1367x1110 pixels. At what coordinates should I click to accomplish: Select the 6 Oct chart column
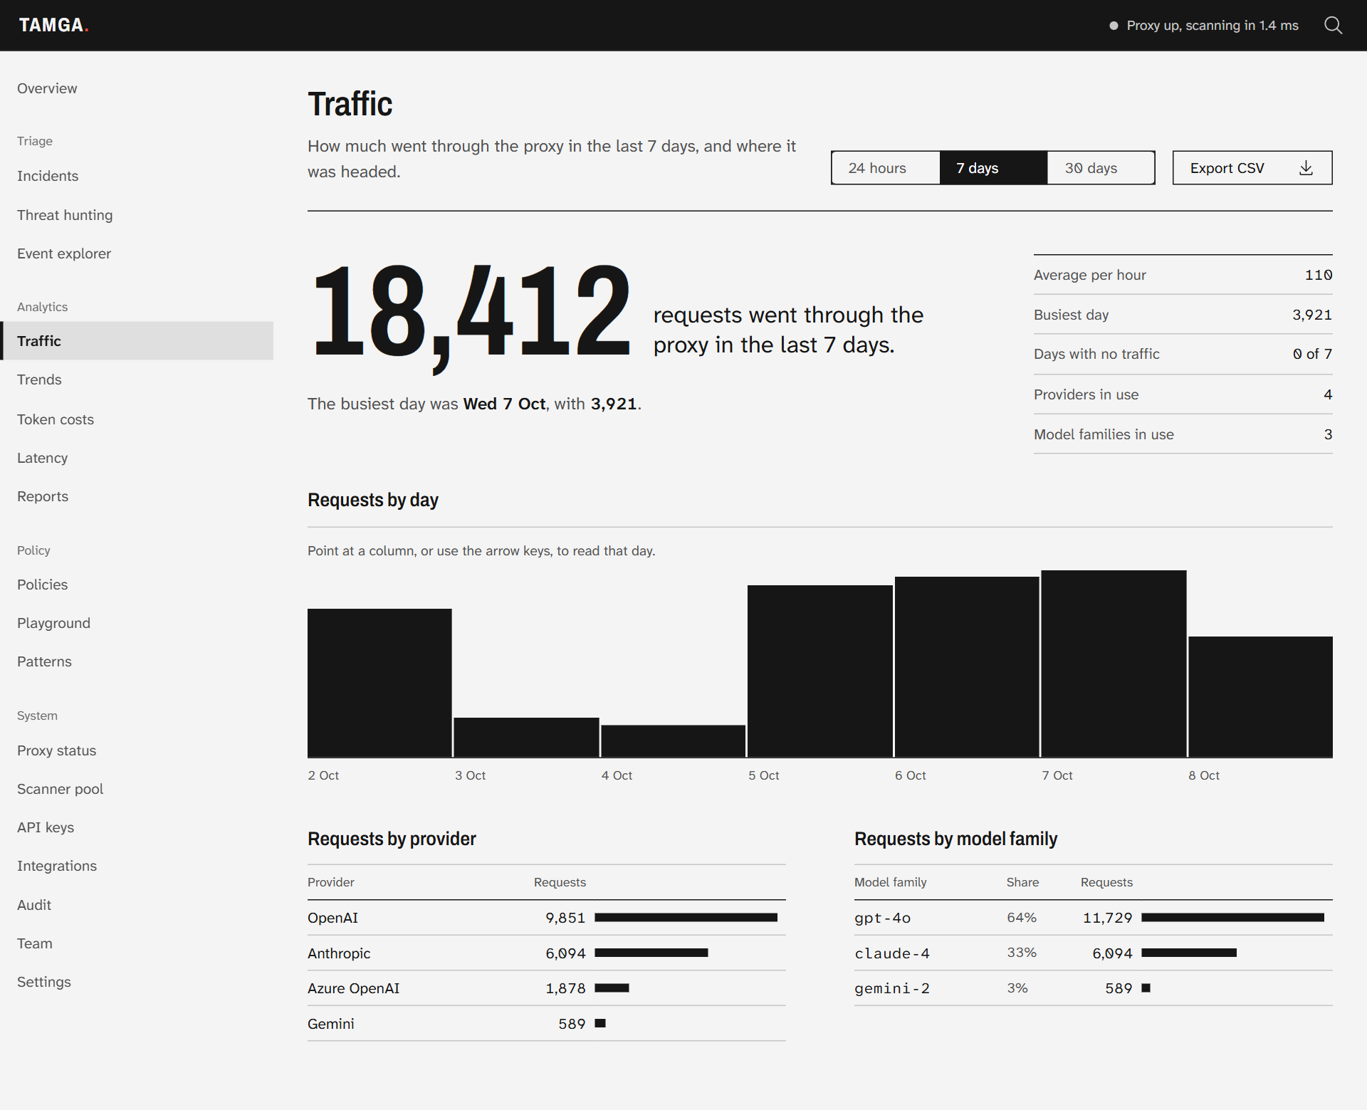click(x=967, y=666)
